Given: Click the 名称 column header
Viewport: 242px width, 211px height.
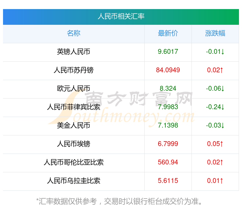Looking at the screenshot, I should (74, 33).
